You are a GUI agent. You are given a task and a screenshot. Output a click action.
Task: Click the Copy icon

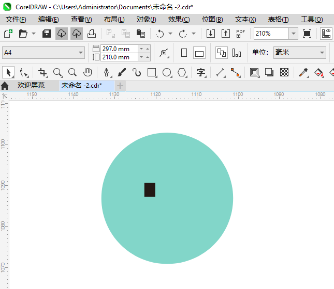click(126, 34)
